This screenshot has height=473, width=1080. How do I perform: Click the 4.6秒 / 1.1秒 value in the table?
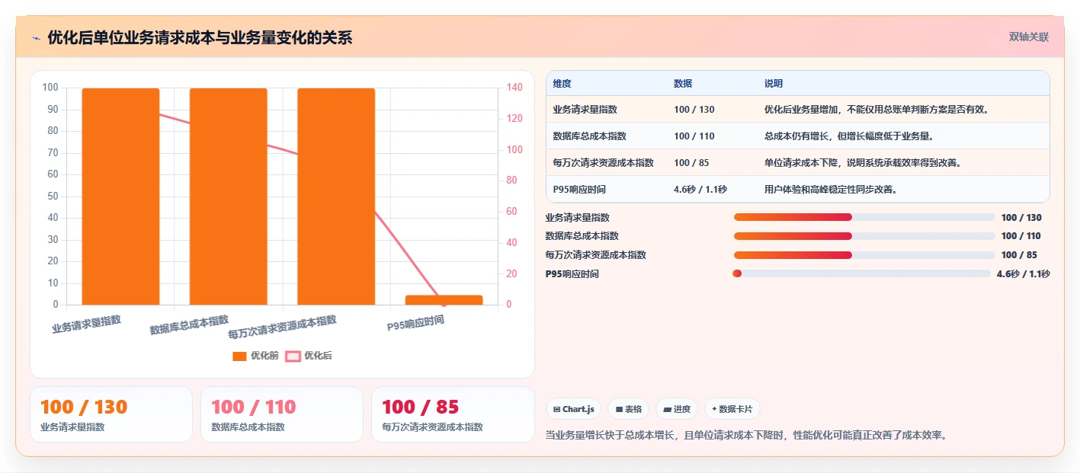(700, 190)
